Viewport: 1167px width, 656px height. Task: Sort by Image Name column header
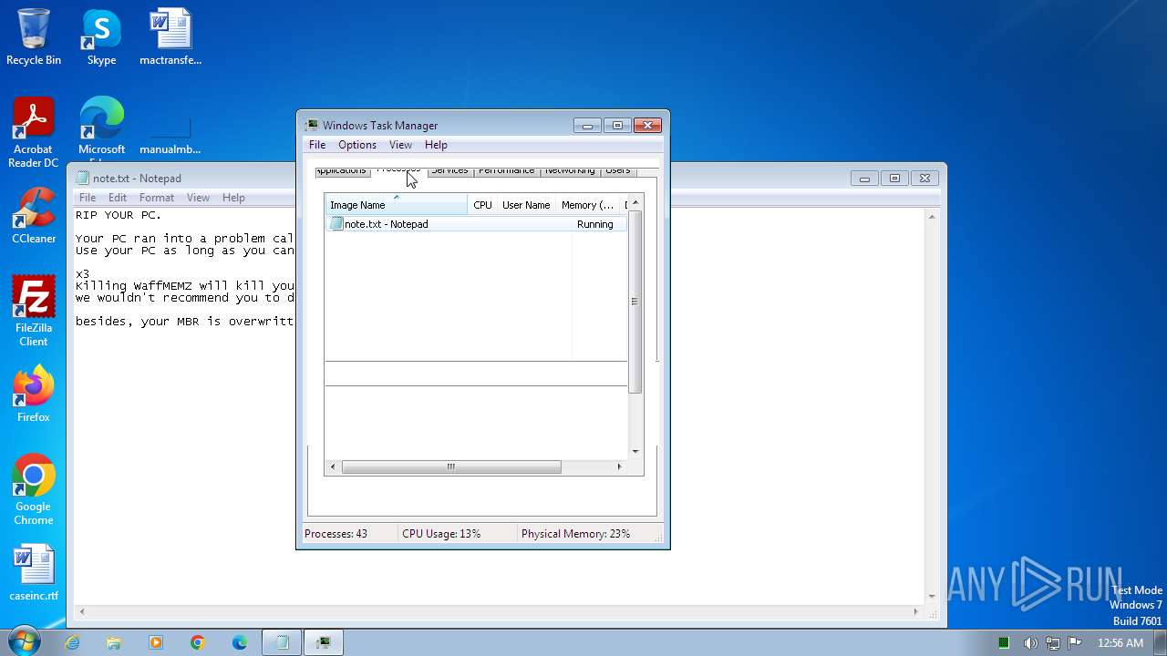coord(397,205)
